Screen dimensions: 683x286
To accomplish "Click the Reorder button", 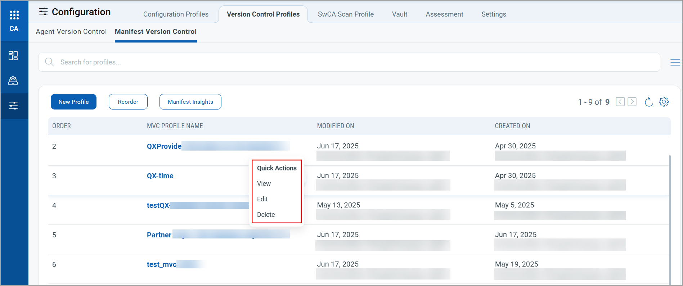I will pyautogui.click(x=128, y=102).
